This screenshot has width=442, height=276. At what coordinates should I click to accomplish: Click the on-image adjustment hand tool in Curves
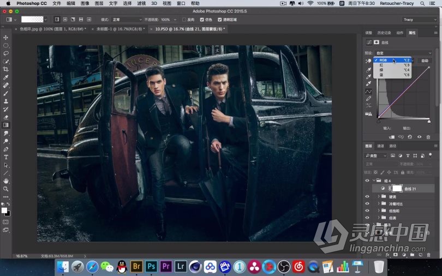tap(368, 61)
